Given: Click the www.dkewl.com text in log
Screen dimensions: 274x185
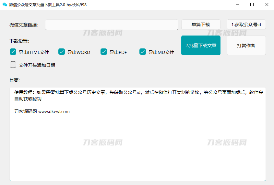Looking at the screenshot, I should click(x=54, y=112).
